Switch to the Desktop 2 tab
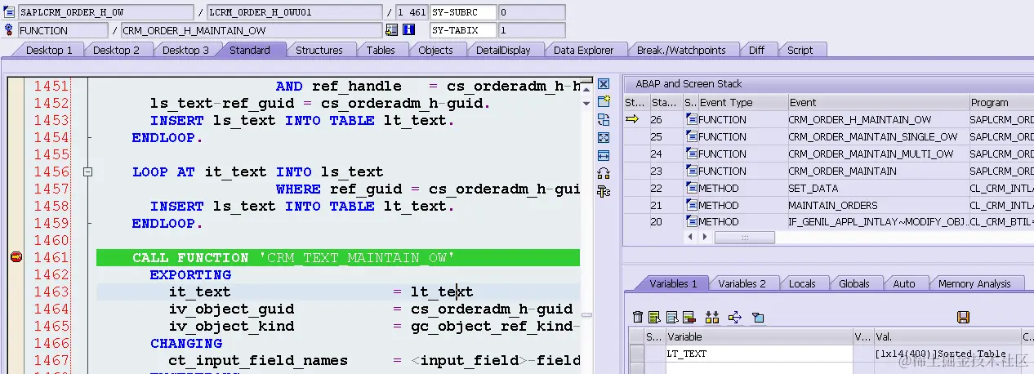This screenshot has width=1034, height=374. click(x=116, y=50)
